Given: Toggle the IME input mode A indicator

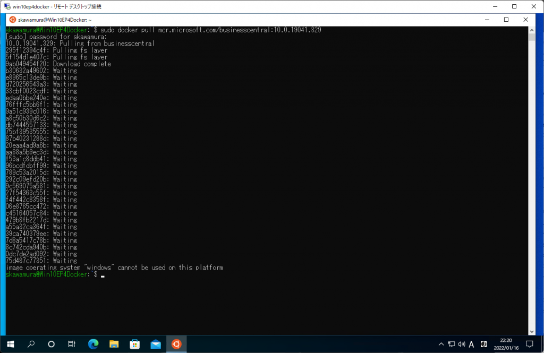Looking at the screenshot, I should [471, 344].
